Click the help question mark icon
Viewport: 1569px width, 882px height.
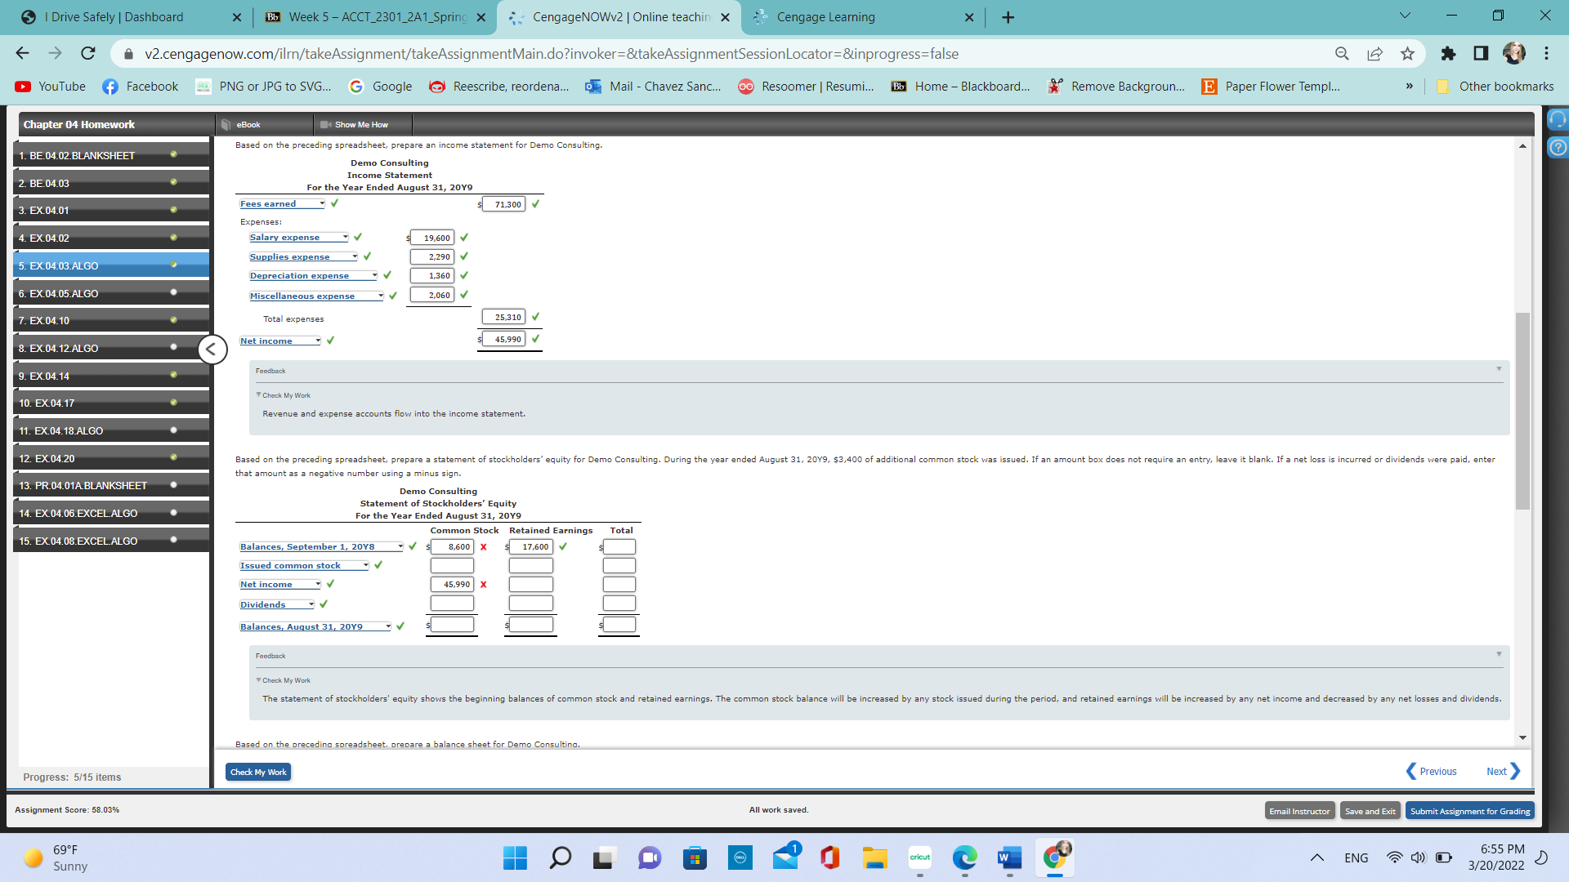click(1558, 148)
